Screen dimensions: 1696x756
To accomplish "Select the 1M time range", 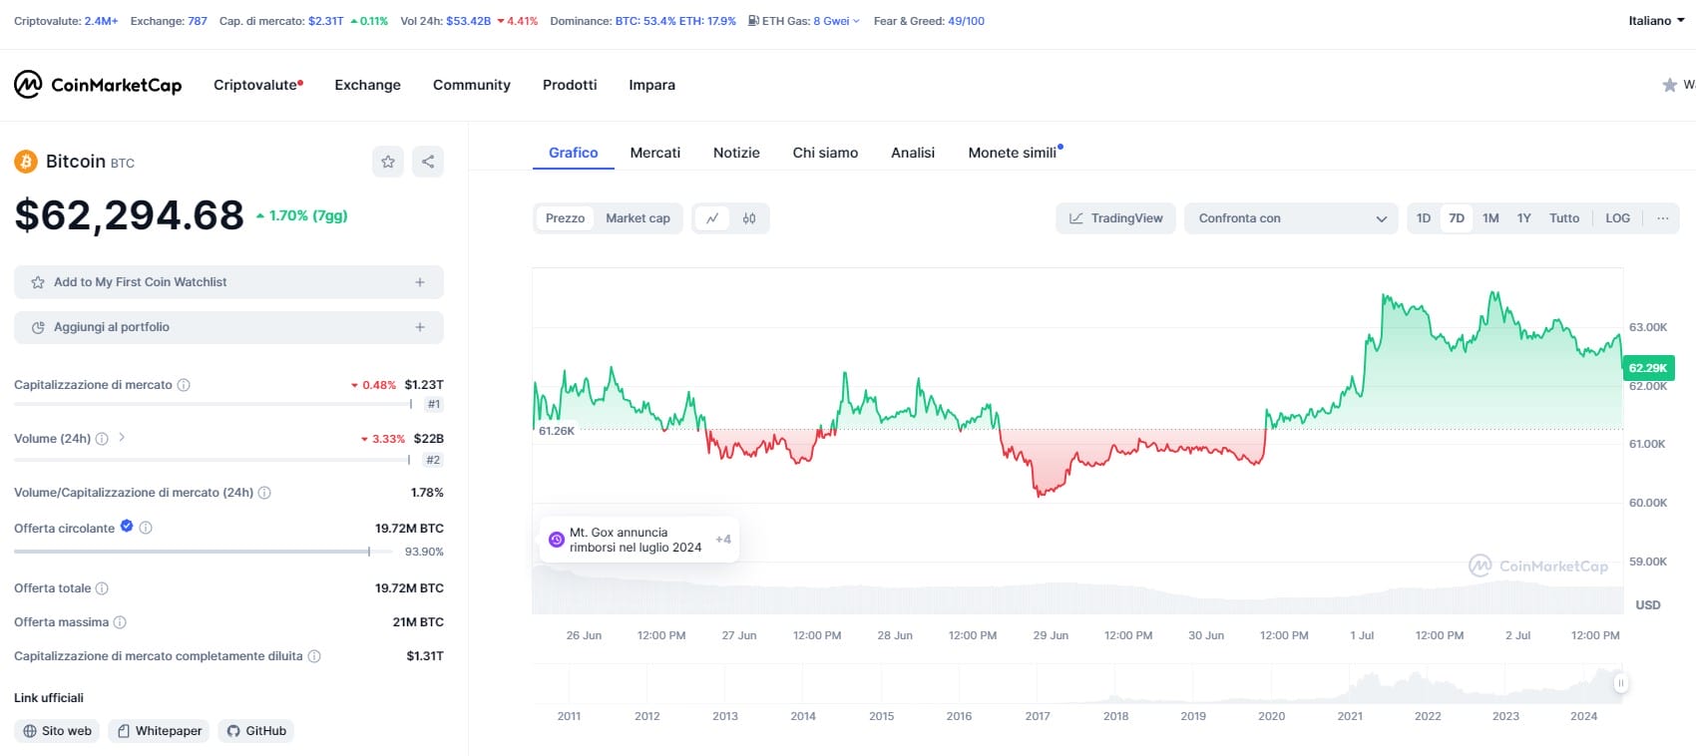I will (x=1490, y=218).
